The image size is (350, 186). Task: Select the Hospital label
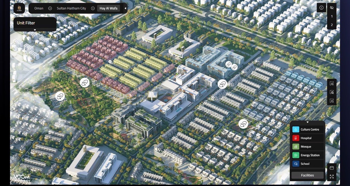[306, 138]
